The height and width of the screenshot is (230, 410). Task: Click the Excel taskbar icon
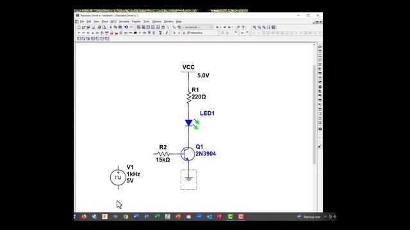point(157,217)
